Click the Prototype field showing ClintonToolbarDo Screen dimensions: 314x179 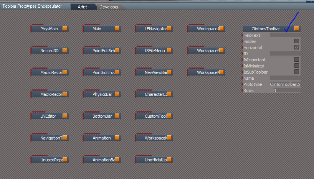[285, 84]
